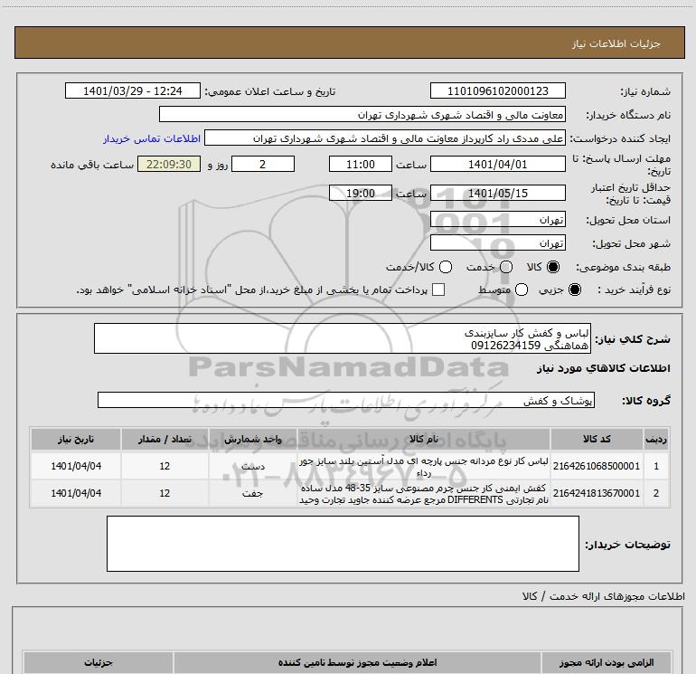Viewport: 696px width, 674px height.
Task: Click the need number field 1101096102000123
Action: 497,91
